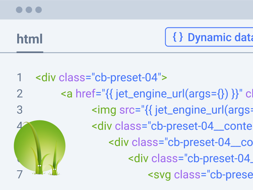The image size is (253, 190).
Task: Click the opening div tag on line 1
Action: (46, 77)
